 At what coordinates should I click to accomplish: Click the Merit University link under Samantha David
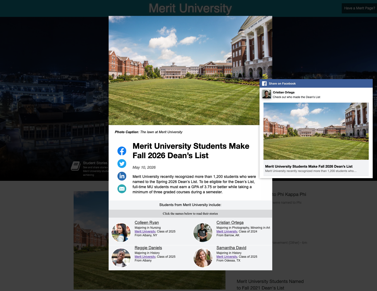pos(227,257)
